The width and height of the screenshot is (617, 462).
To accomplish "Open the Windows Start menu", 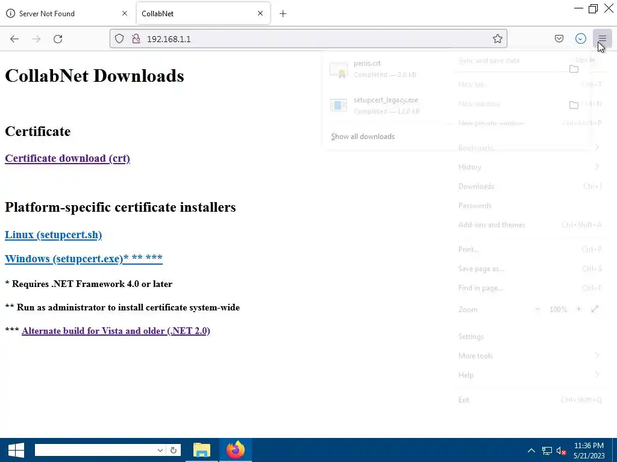I will tap(16, 450).
